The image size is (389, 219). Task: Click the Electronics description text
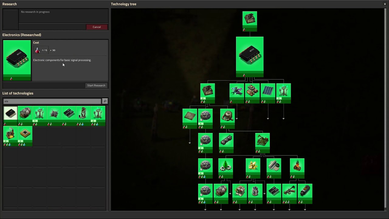point(62,60)
